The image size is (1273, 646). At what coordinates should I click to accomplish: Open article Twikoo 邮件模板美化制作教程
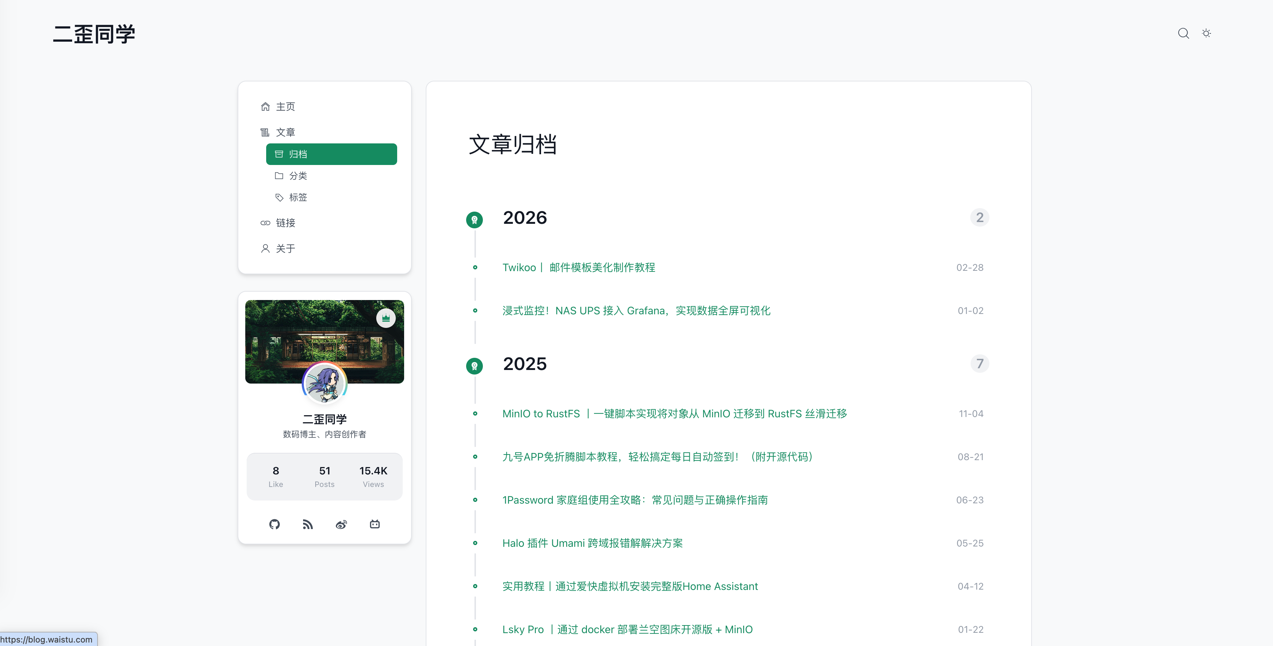pyautogui.click(x=579, y=267)
